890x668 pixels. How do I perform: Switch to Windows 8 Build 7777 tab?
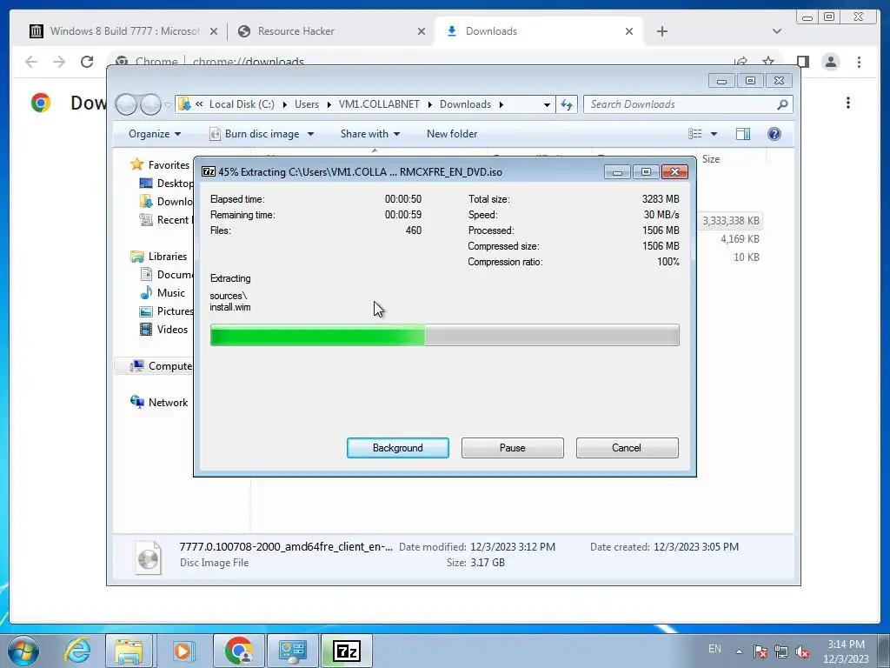[123, 31]
